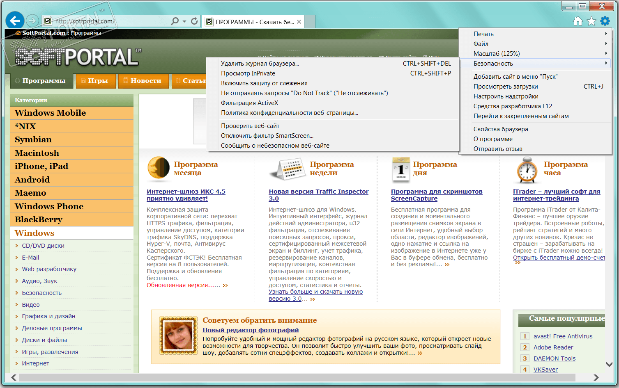Select the Безопасность menu entry
The image size is (619, 388).
coord(536,63)
